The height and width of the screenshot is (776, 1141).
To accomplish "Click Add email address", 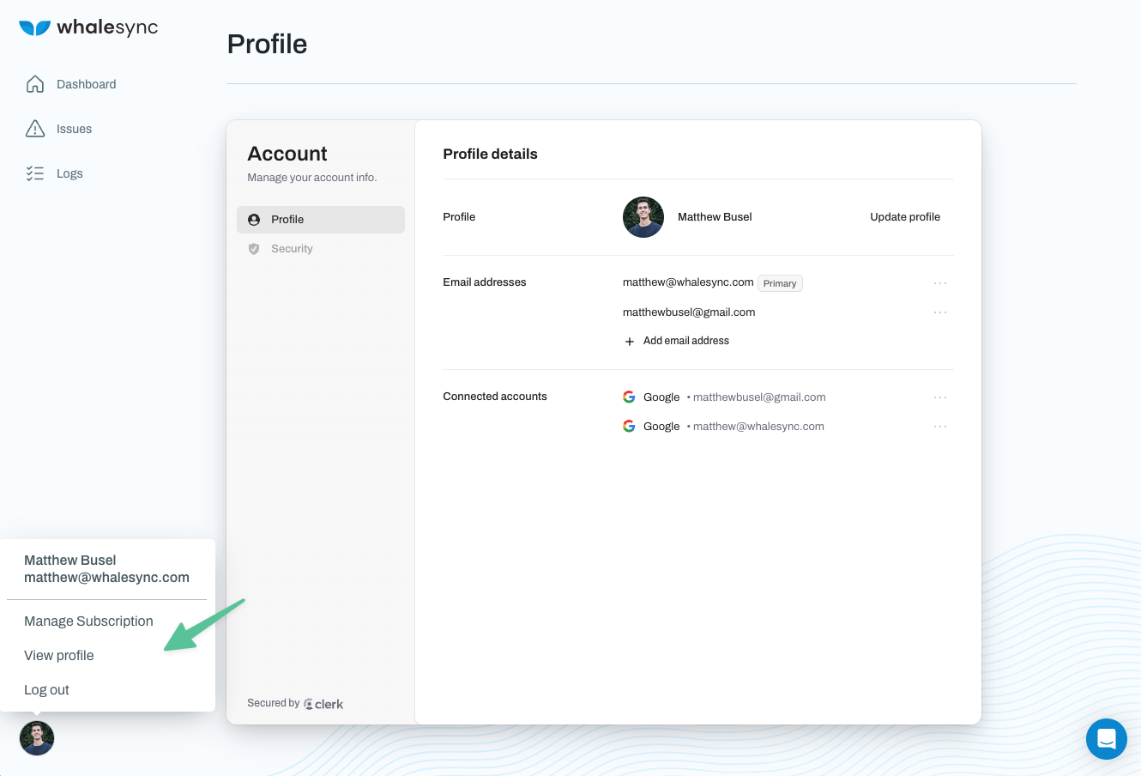I will pos(677,341).
